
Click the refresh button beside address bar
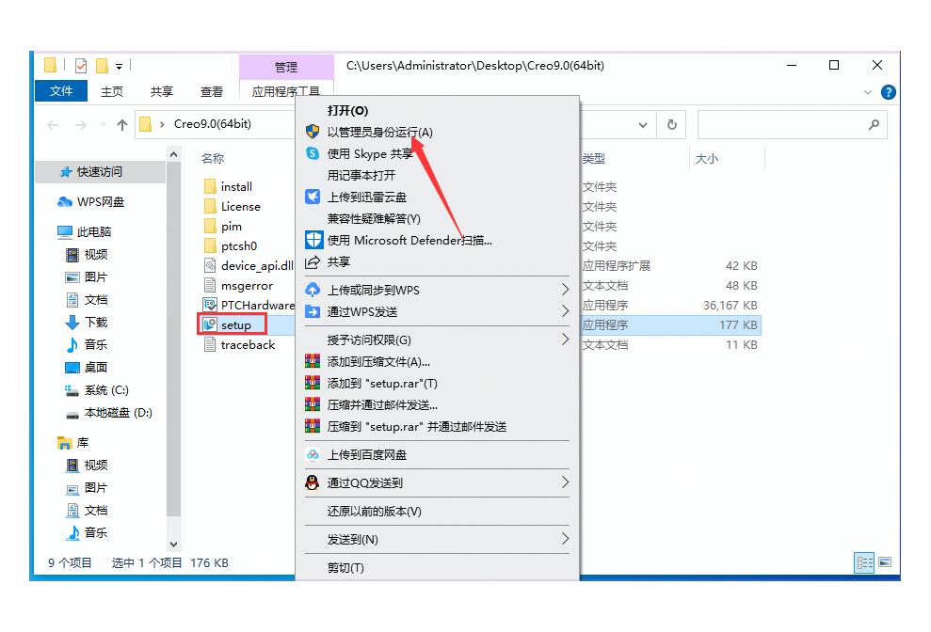click(671, 124)
